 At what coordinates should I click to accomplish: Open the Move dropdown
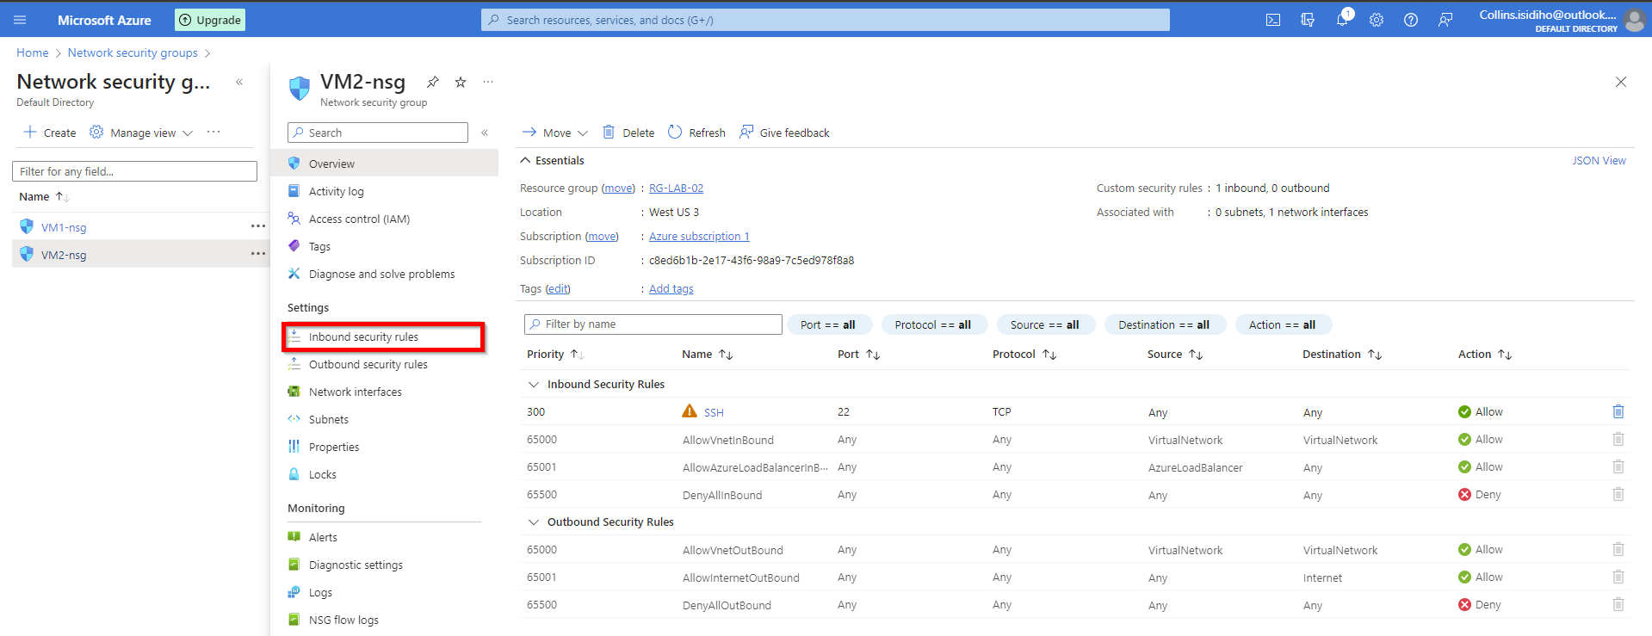point(555,133)
